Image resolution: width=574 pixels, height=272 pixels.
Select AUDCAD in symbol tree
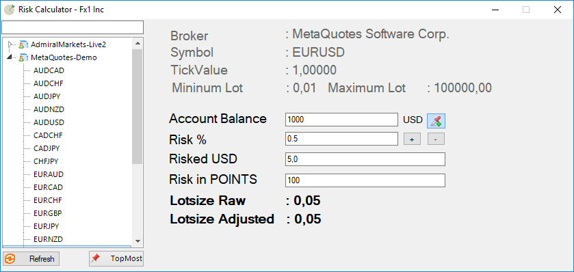pyautogui.click(x=49, y=70)
